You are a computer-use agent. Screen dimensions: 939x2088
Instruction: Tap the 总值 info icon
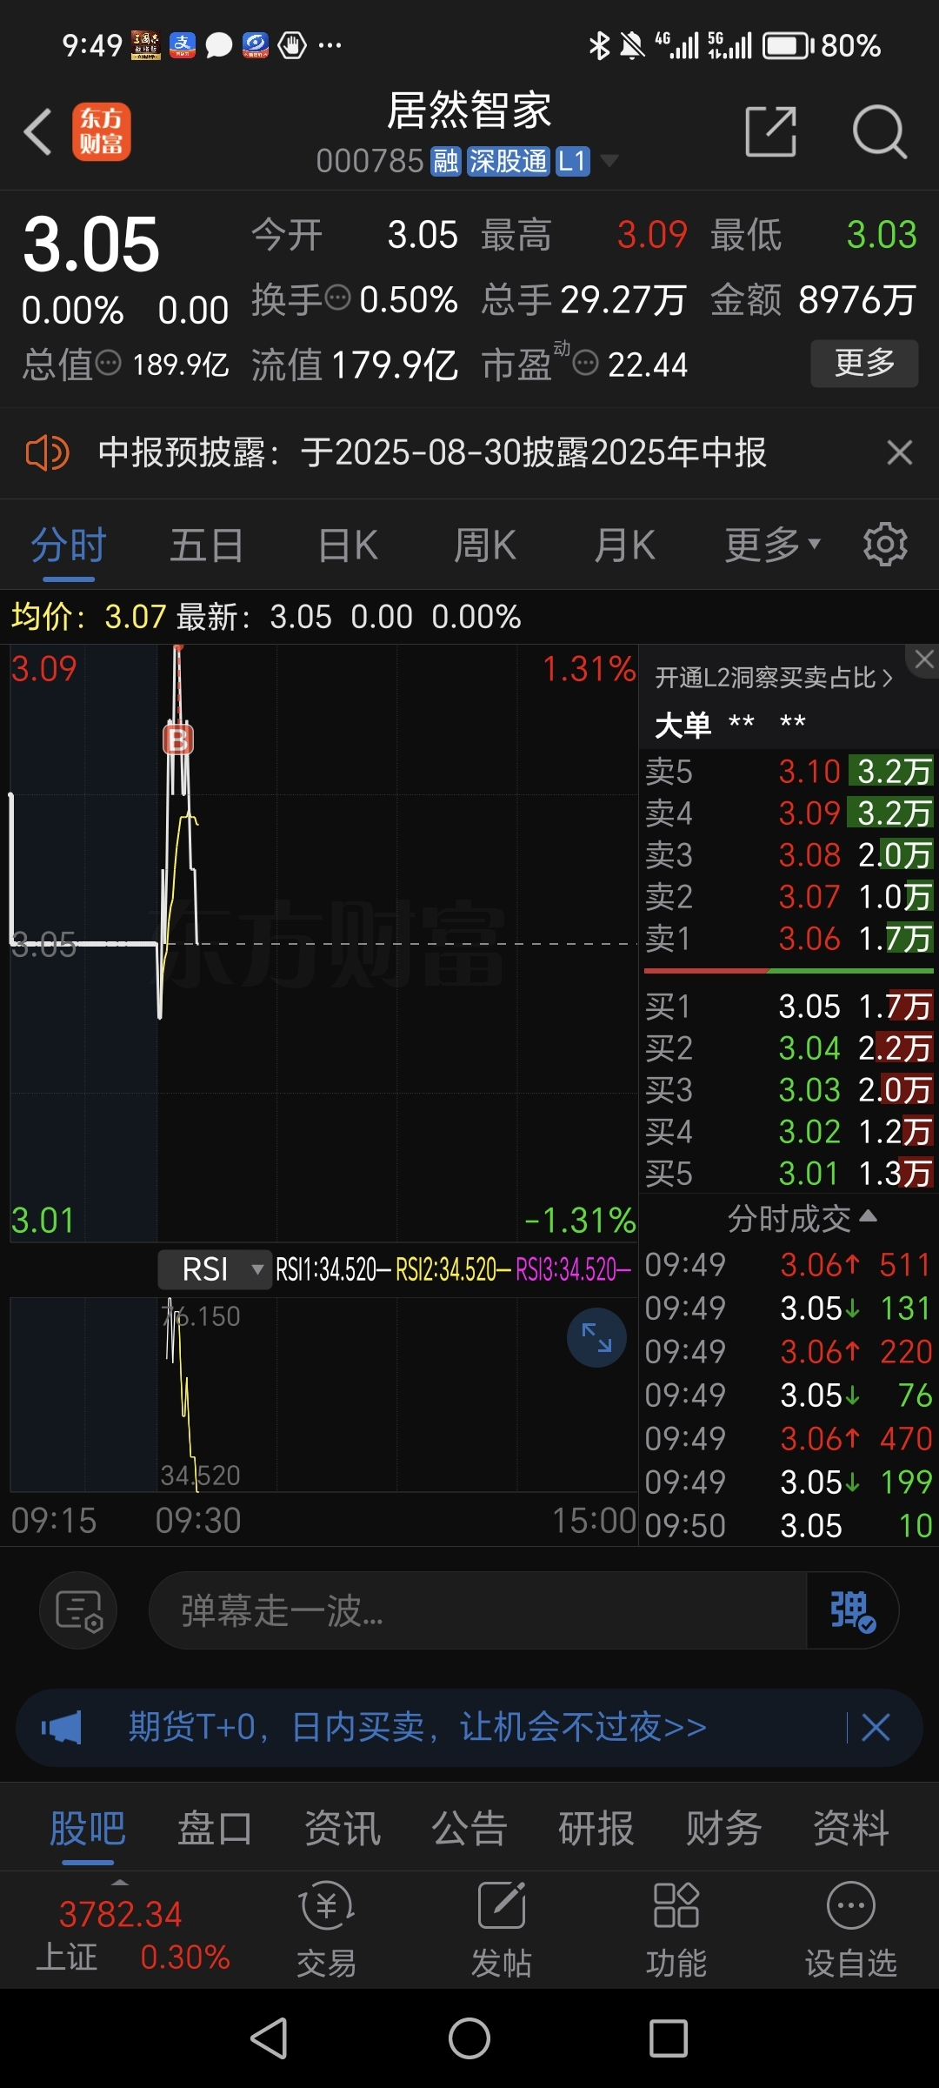[x=108, y=363]
